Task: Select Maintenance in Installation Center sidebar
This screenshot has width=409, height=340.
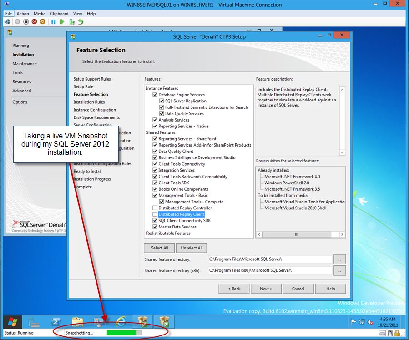Action: tap(25, 64)
